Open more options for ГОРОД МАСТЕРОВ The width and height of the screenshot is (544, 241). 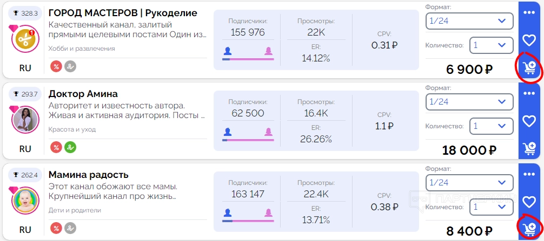tap(529, 12)
